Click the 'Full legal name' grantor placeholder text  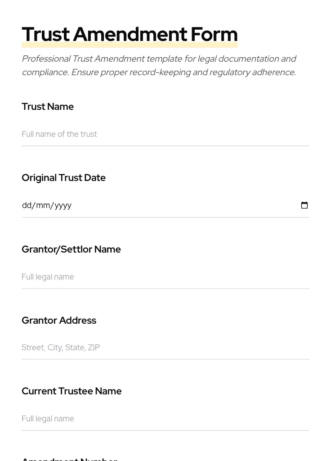[x=48, y=277]
